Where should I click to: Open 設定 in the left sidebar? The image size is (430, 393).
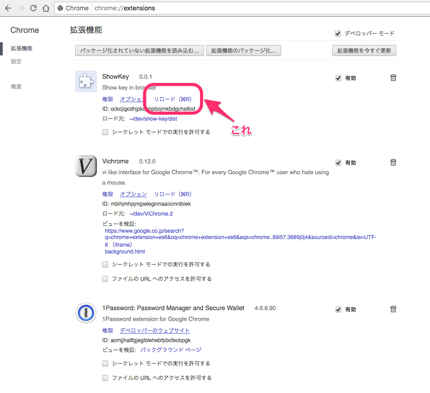[16, 61]
